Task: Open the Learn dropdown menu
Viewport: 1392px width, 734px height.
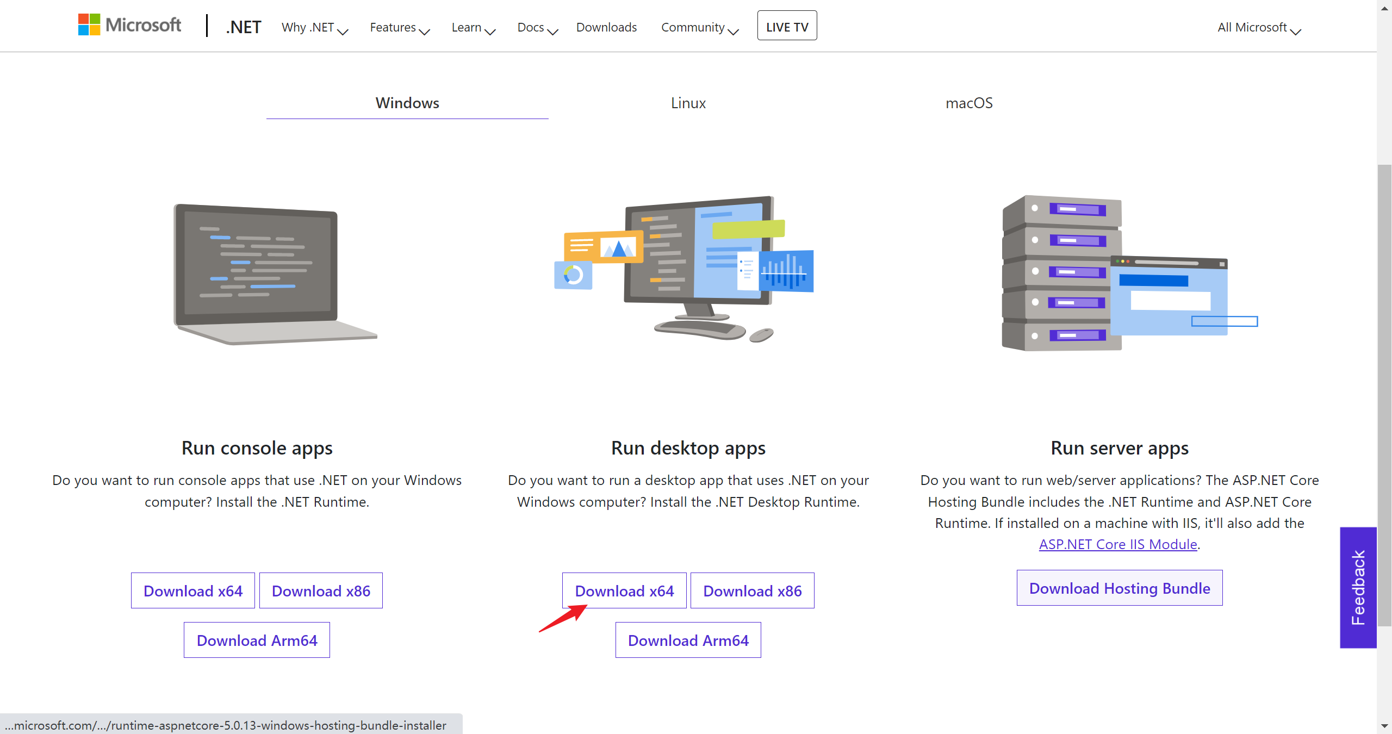Action: click(473, 28)
